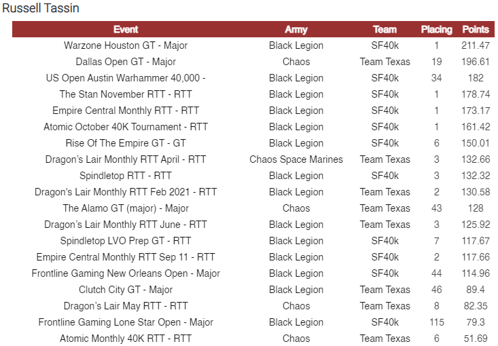This screenshot has height=346, width=498.
Task: Open Warzone Houston GT - Major event
Action: pyautogui.click(x=126, y=45)
